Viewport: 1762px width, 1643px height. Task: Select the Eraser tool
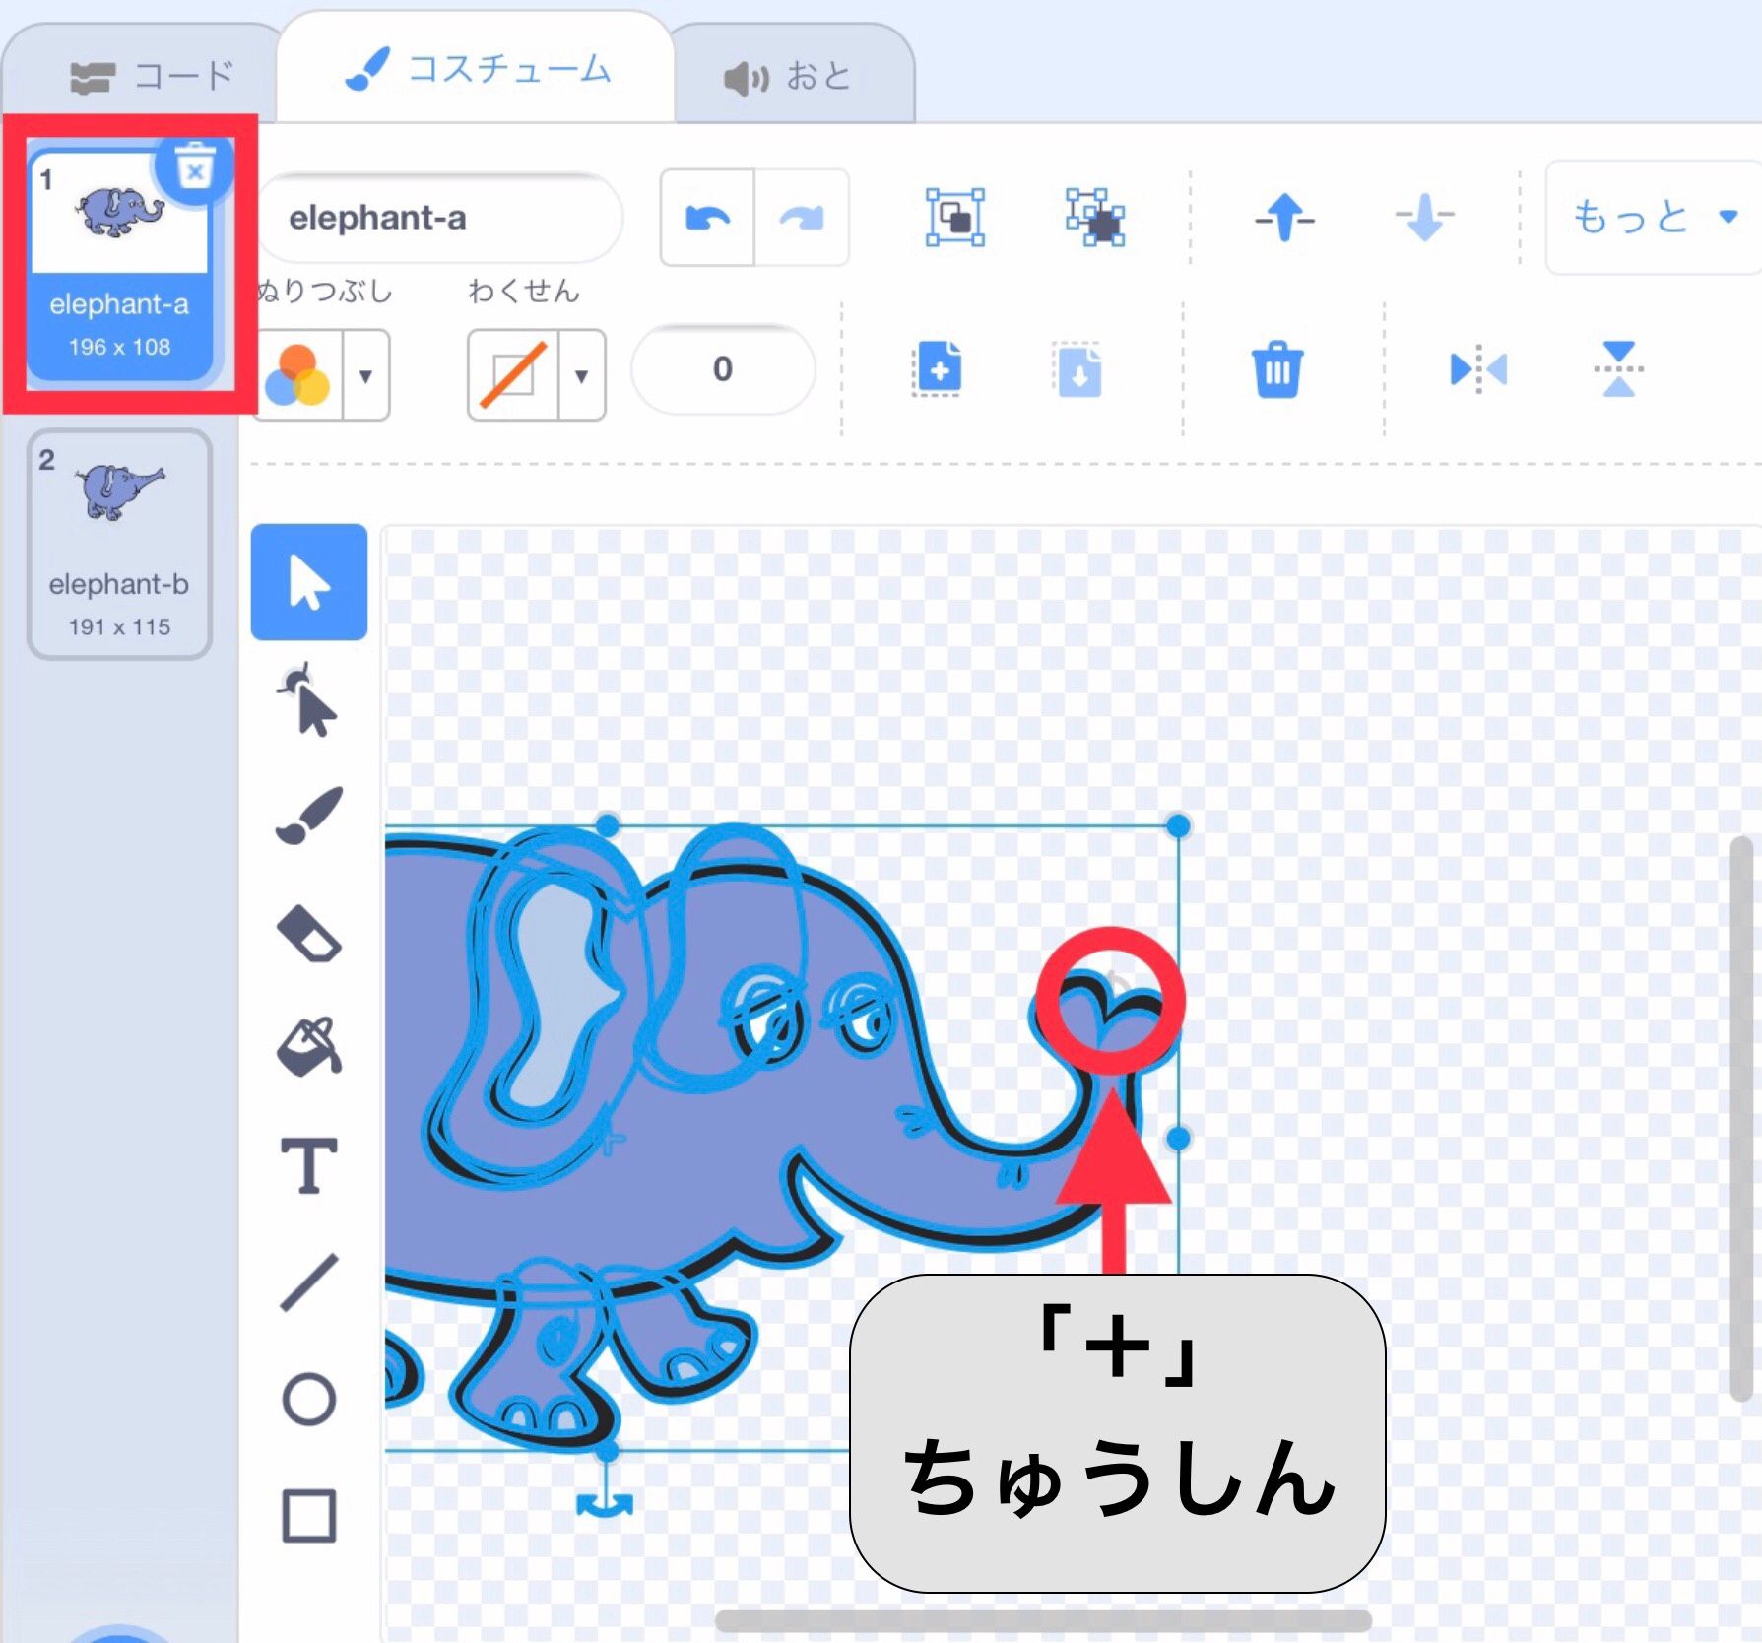pos(308,932)
